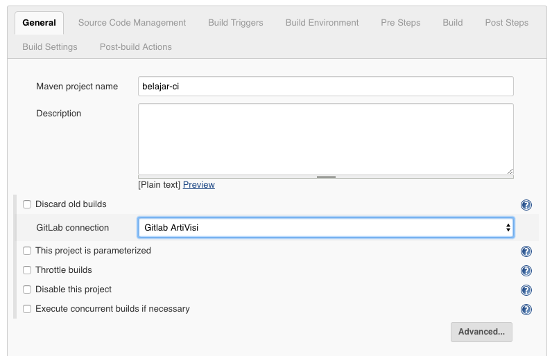Click the '[Plain text]' format text
The image size is (552, 356).
pos(159,184)
